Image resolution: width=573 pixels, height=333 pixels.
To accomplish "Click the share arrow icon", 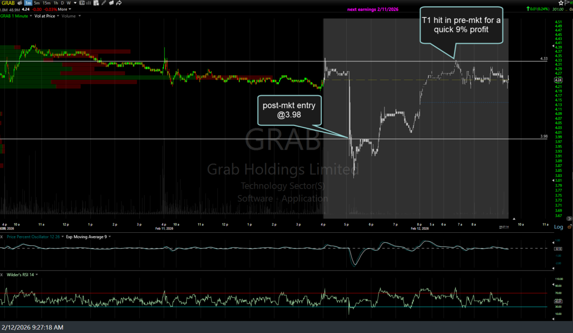I will [x=119, y=3].
